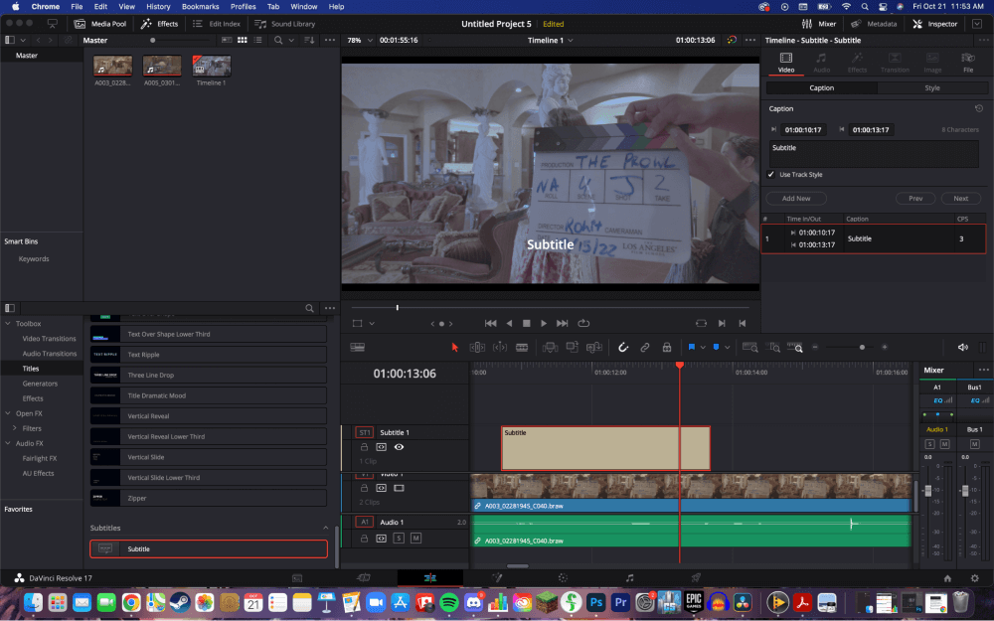Move the viewer scrubber playhead

click(x=398, y=307)
